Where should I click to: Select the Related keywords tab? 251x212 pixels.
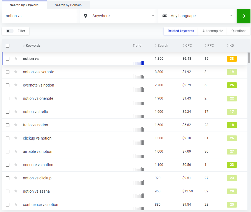(181, 31)
